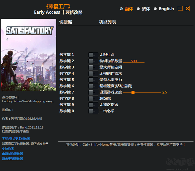Minimize the trainer window

(x=180, y=8)
